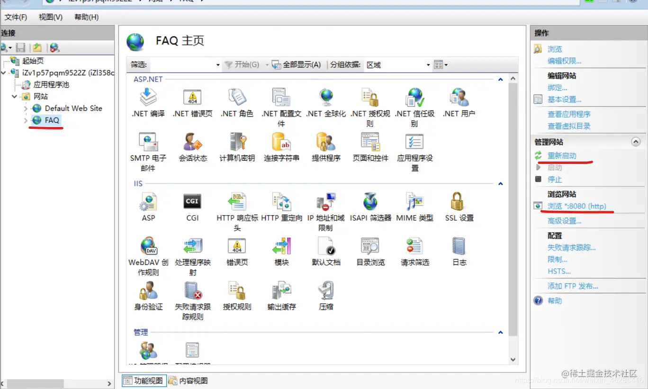Open the 输出缓存 feature icon

[x=281, y=290]
